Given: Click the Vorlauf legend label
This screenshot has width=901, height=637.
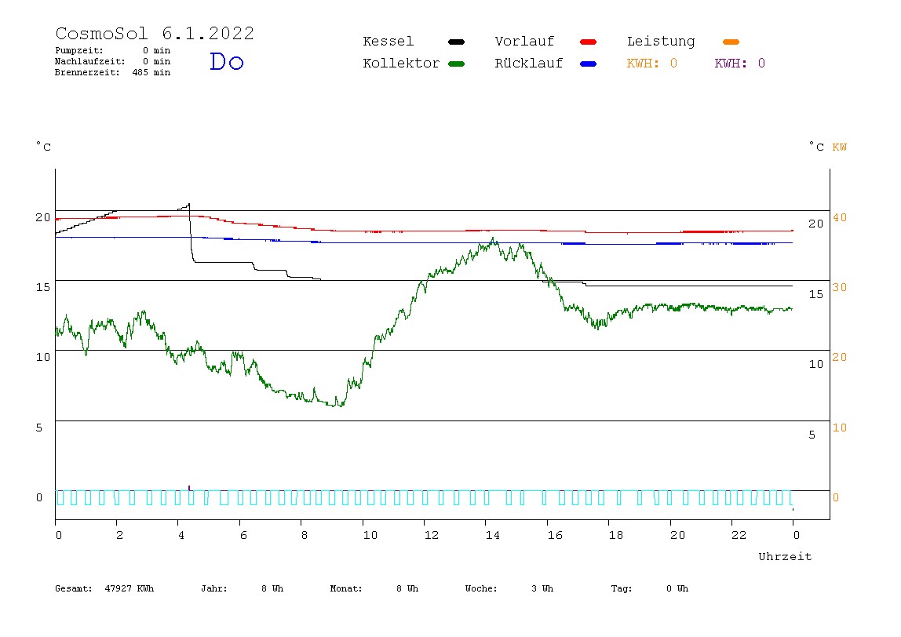Looking at the screenshot, I should [x=524, y=42].
